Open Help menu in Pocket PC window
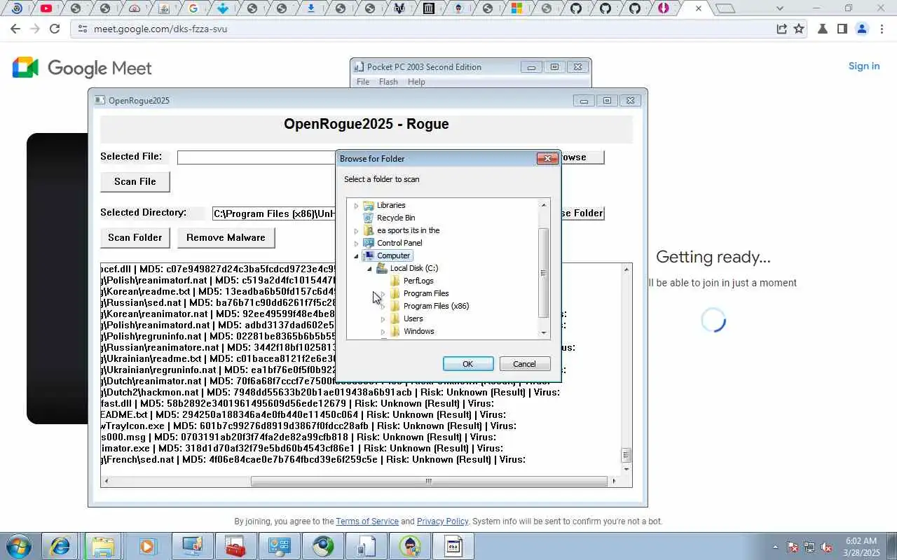Viewport: 897px width, 560px height. point(416,82)
